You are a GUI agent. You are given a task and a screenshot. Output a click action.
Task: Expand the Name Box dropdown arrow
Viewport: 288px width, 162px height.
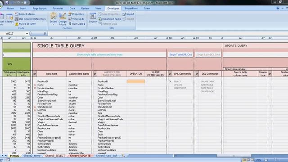point(27,34)
